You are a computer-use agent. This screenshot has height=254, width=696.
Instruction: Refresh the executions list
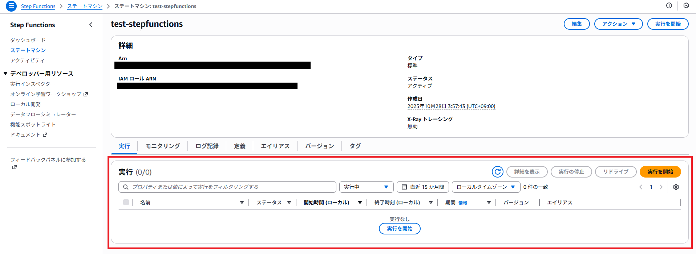(x=497, y=172)
